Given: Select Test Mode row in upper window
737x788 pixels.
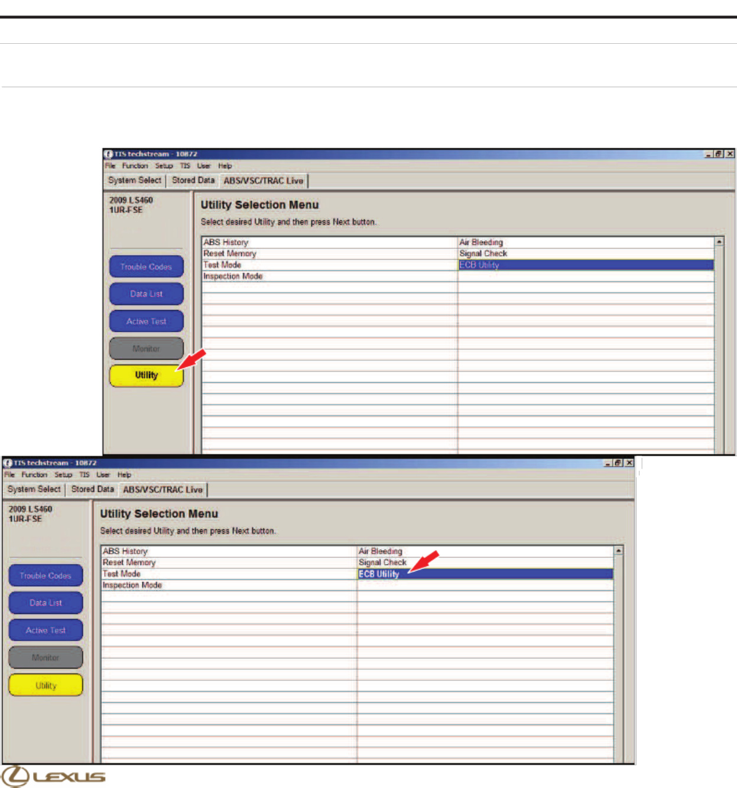Looking at the screenshot, I should [330, 265].
